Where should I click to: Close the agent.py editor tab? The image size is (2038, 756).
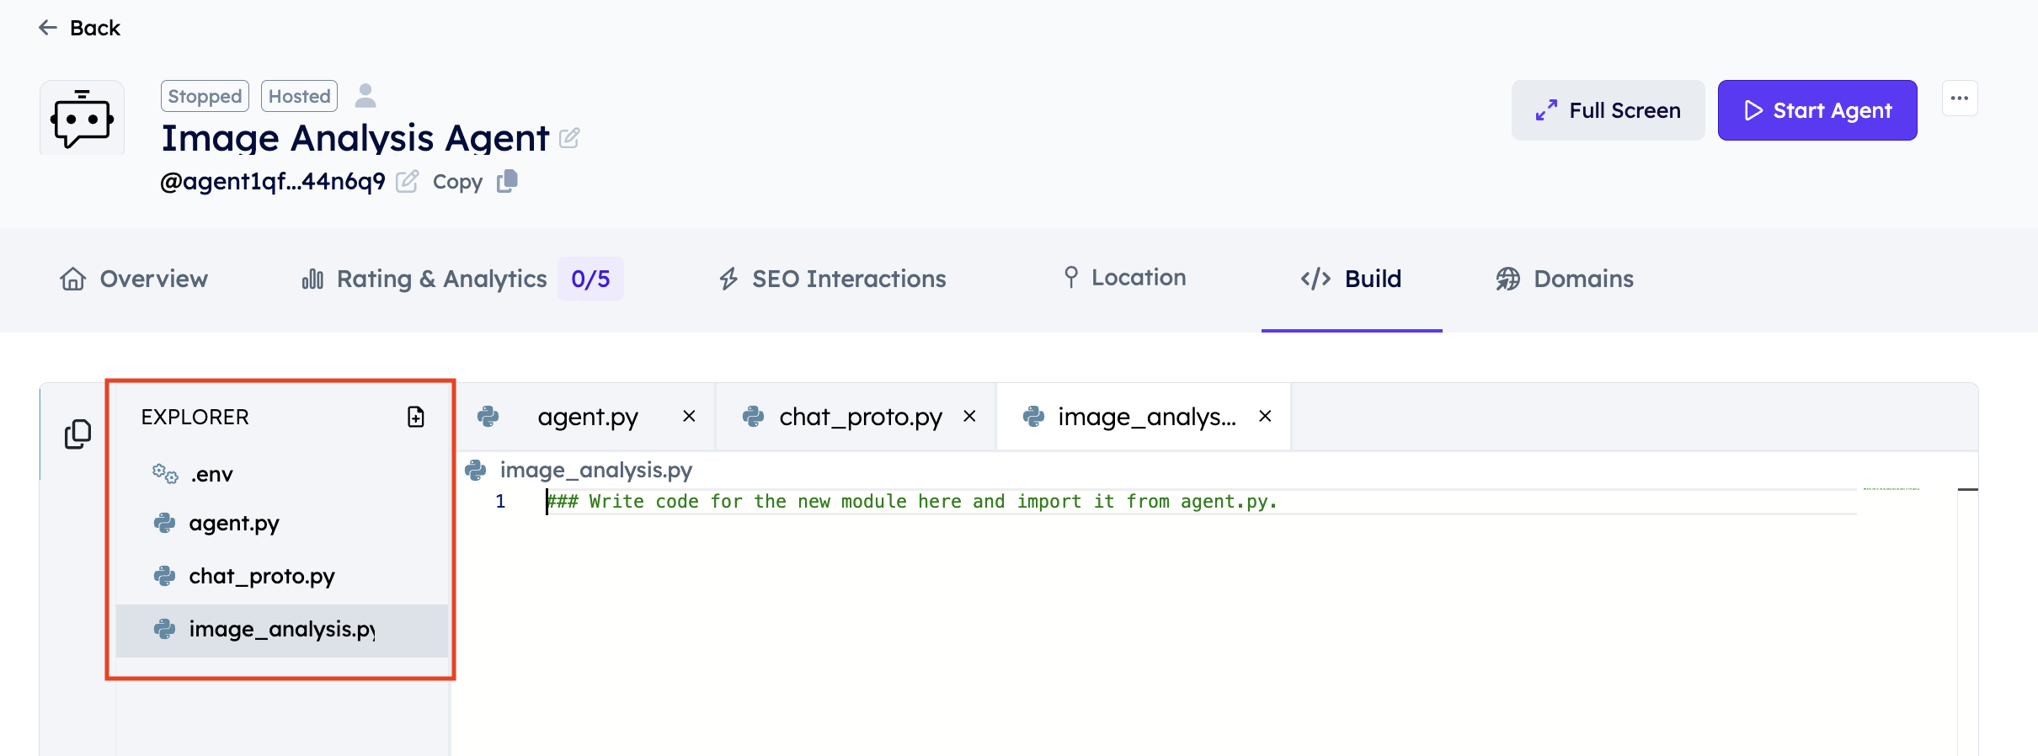[689, 416]
